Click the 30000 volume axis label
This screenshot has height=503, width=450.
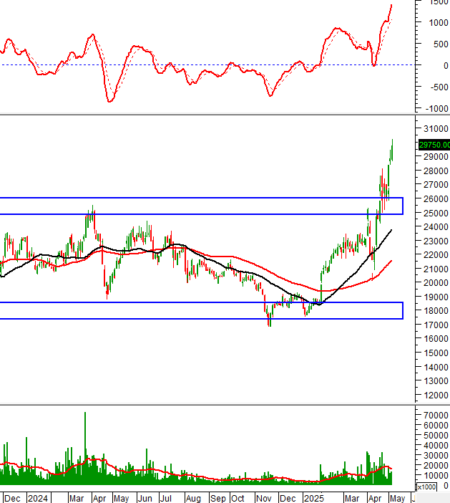436,456
